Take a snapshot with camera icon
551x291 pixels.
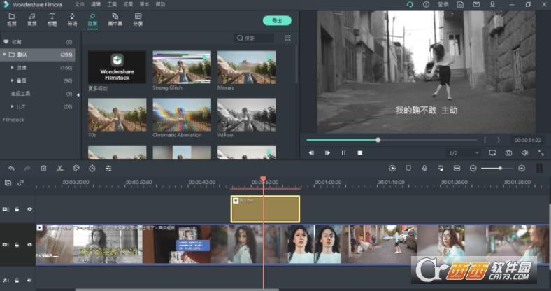(x=508, y=153)
